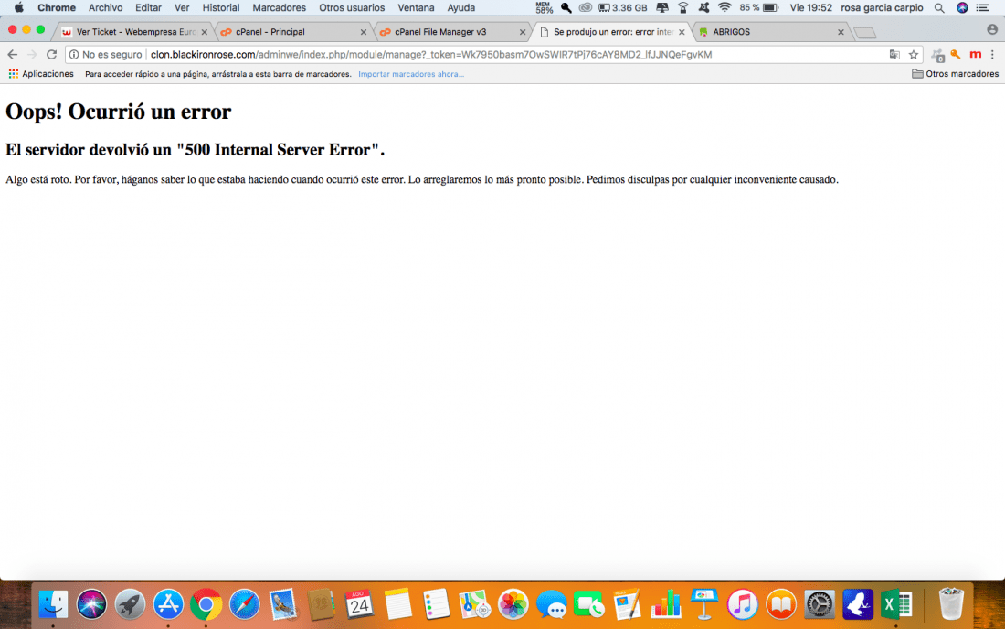The width and height of the screenshot is (1005, 629).
Task: Switch to 'cPanel File Manager v3' tab
Action: click(x=451, y=31)
